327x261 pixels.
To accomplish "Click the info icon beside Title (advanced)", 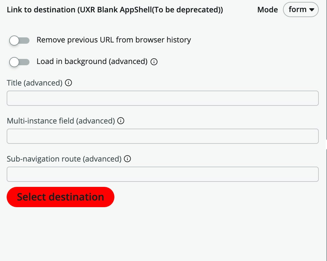I will pos(69,83).
